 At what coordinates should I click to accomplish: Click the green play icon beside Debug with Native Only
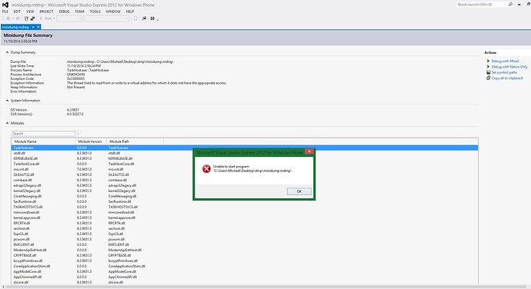[488, 67]
